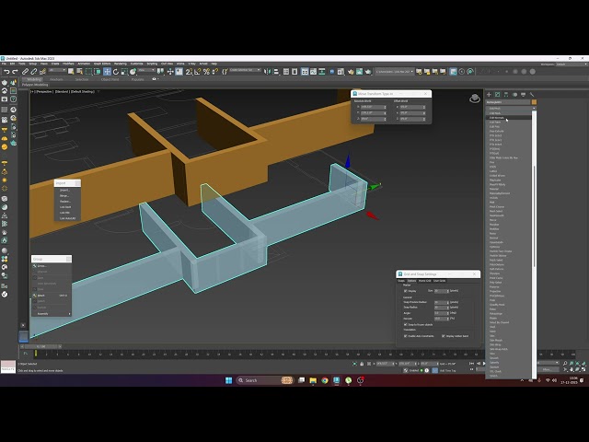Switch to the Object Paint ribbon tab
The height and width of the screenshot is (442, 589).
coord(110,79)
